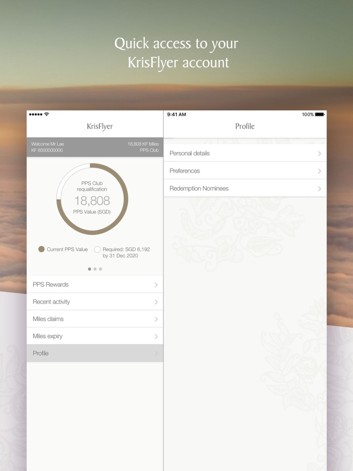Tap the 9:41 AM clock
This screenshot has width=353, height=471.
[x=176, y=114]
